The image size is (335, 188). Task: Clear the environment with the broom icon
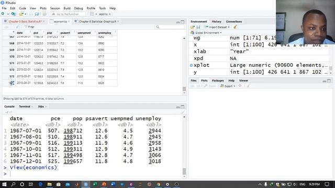click(235, 27)
